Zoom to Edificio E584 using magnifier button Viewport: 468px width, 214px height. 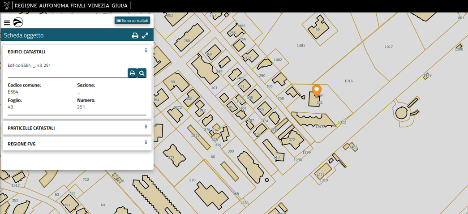click(x=142, y=73)
